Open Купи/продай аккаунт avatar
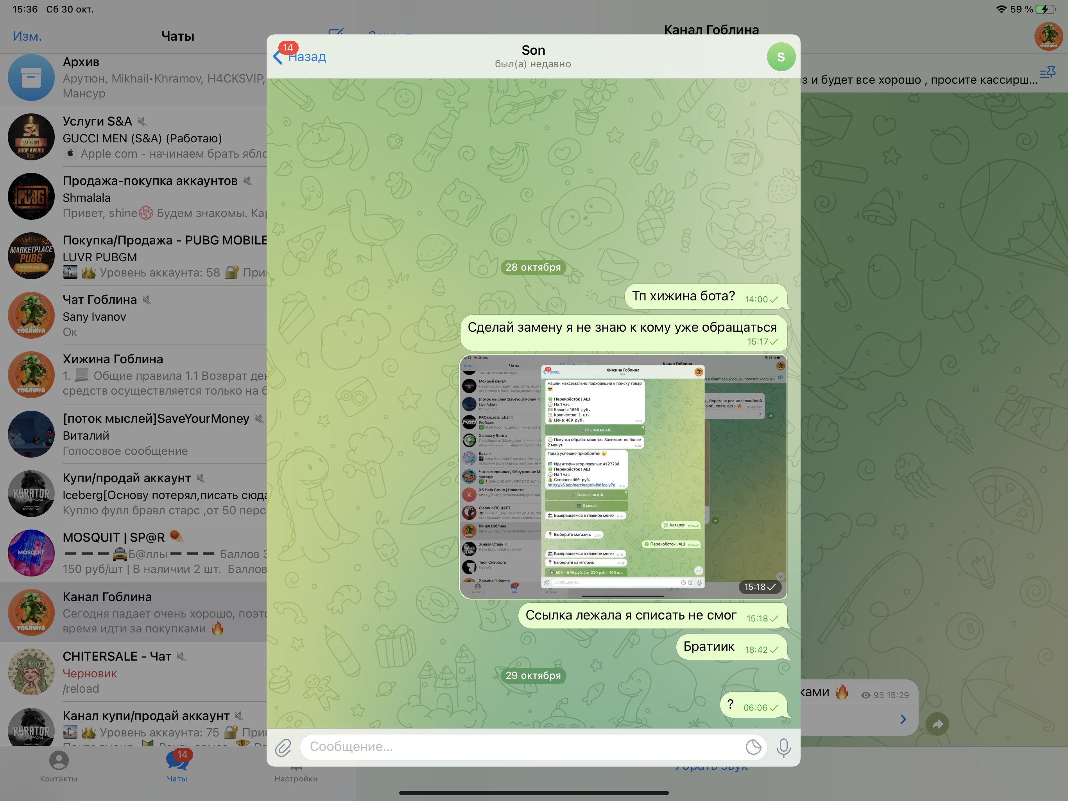This screenshot has width=1068, height=801. coord(31,493)
